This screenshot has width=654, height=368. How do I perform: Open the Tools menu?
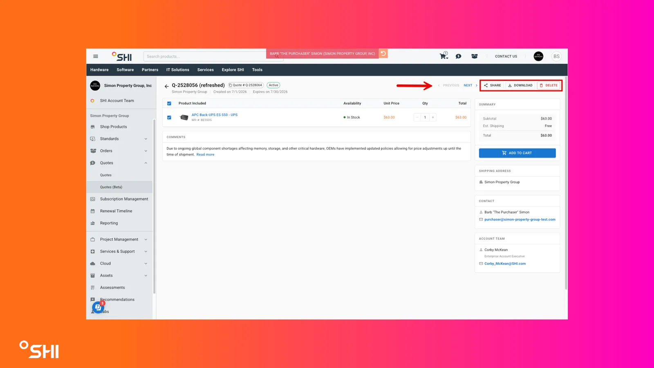pyautogui.click(x=257, y=70)
